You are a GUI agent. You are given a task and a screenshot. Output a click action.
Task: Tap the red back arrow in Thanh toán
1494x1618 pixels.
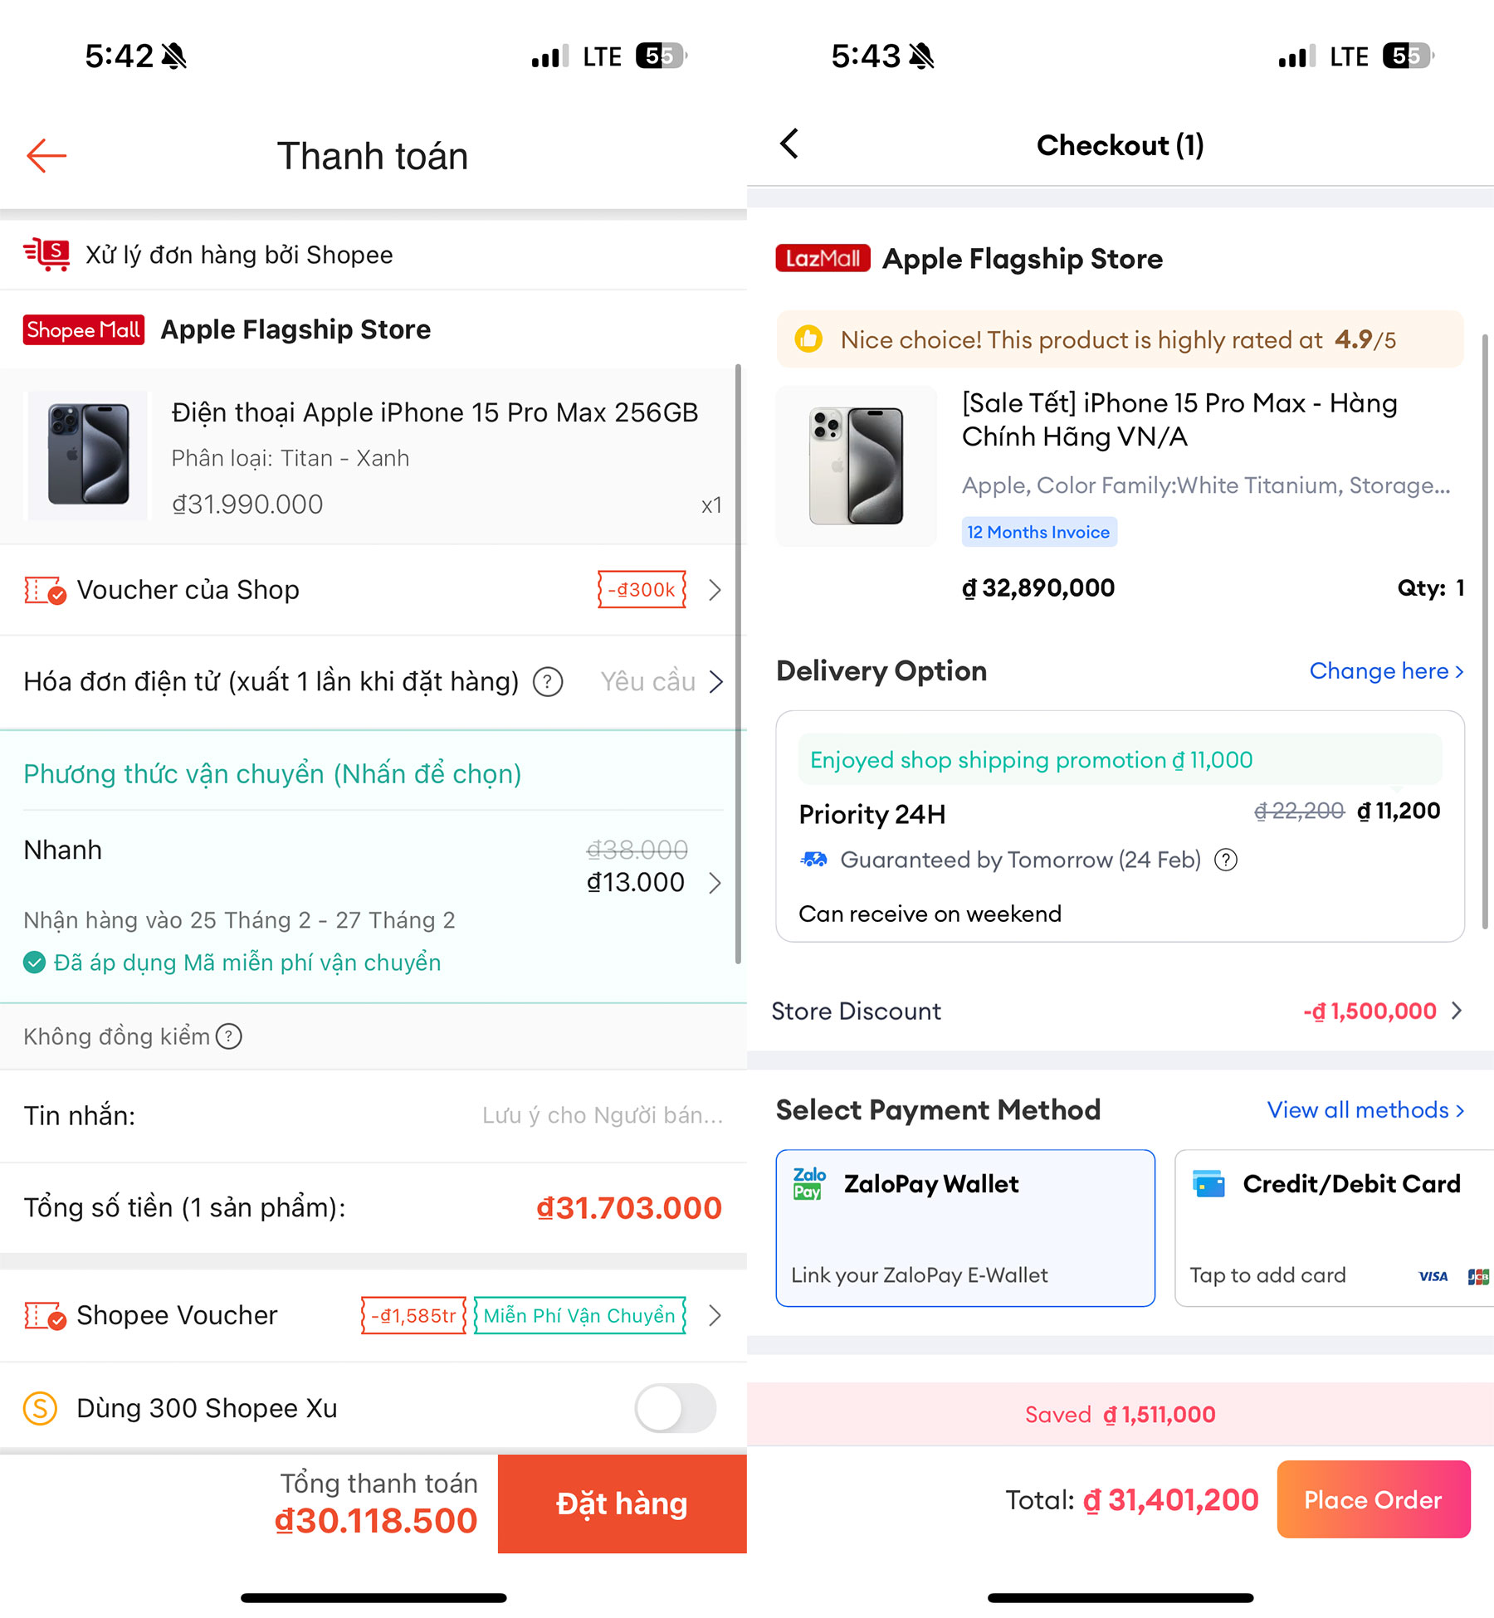(x=46, y=155)
